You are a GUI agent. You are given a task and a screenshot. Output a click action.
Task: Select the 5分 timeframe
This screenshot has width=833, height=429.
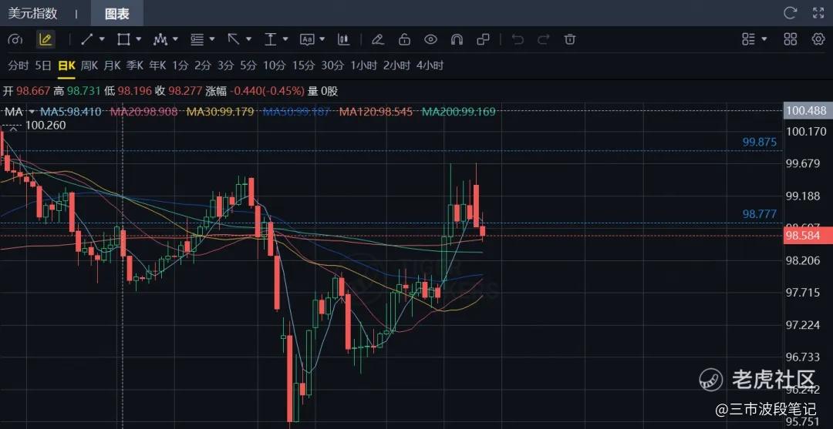(x=248, y=65)
